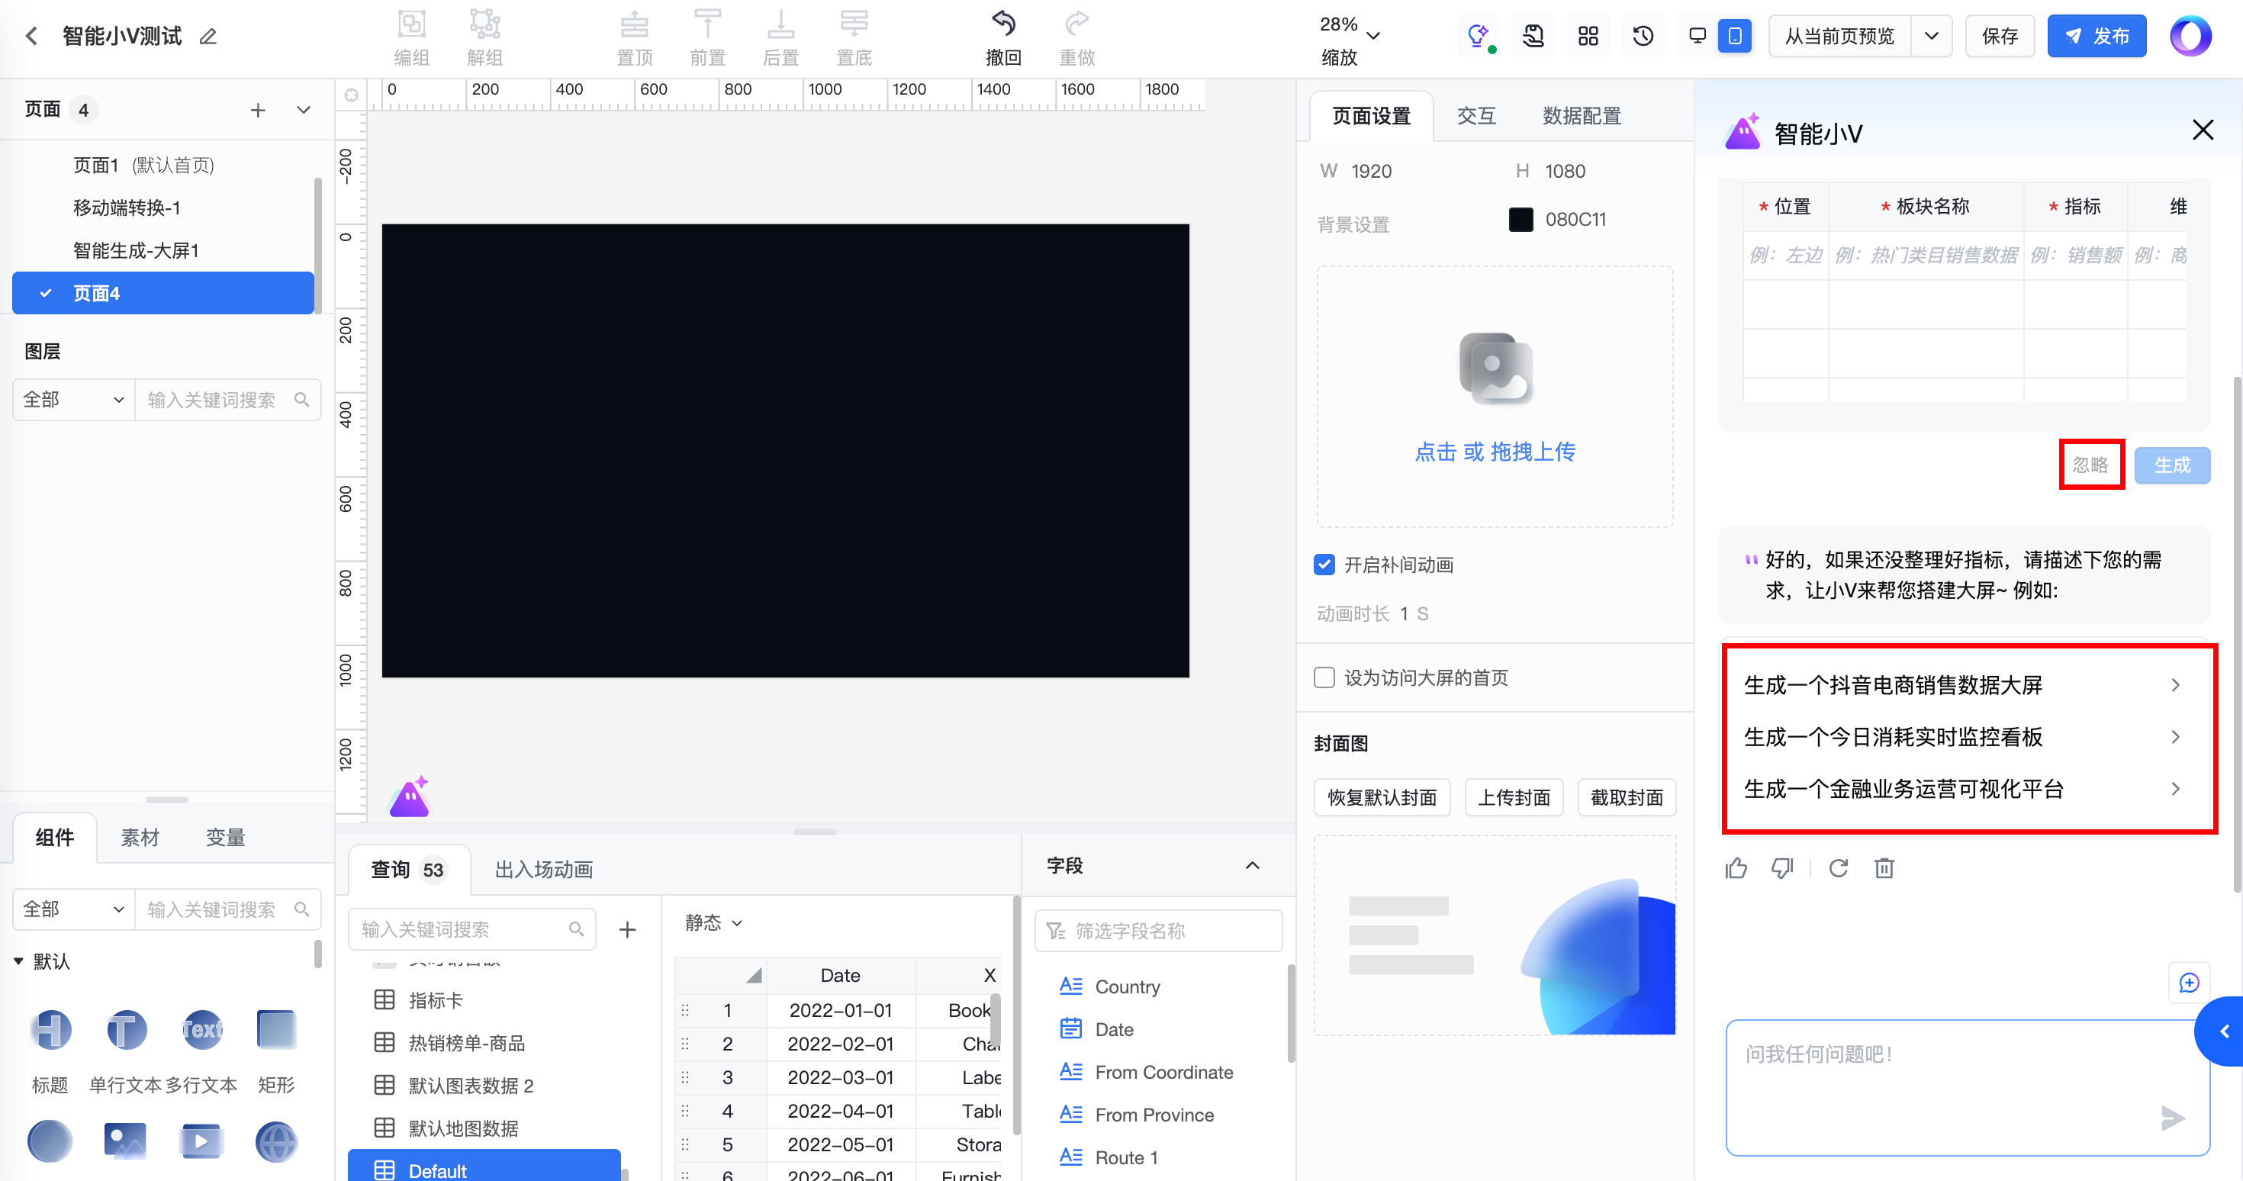The image size is (2243, 1181).
Task: Click the regenerate refresh icon in chat
Action: pyautogui.click(x=1838, y=867)
